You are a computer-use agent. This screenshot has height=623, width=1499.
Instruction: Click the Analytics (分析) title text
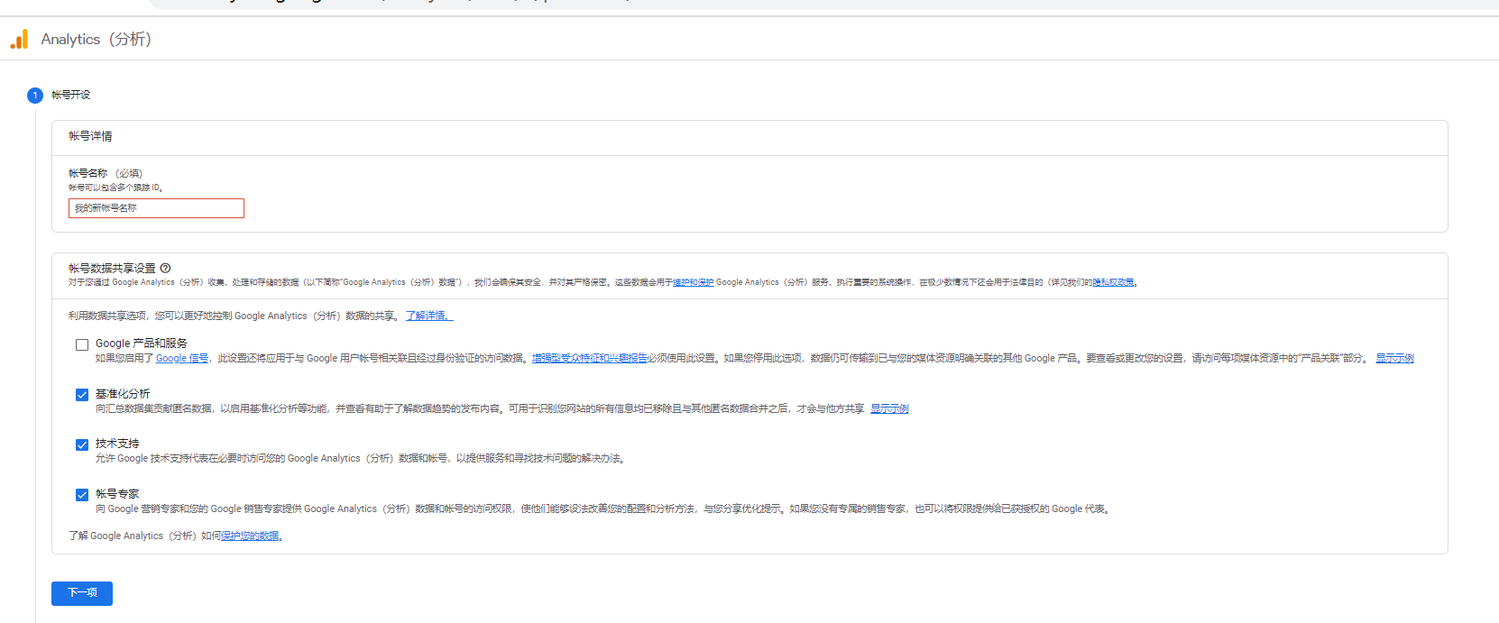click(97, 39)
